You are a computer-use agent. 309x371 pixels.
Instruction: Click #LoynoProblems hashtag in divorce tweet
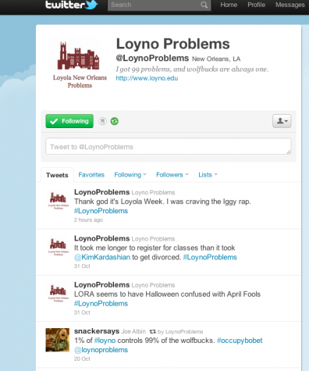pyautogui.click(x=210, y=257)
